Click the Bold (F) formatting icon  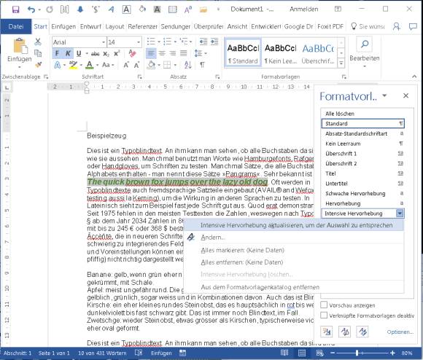57,53
